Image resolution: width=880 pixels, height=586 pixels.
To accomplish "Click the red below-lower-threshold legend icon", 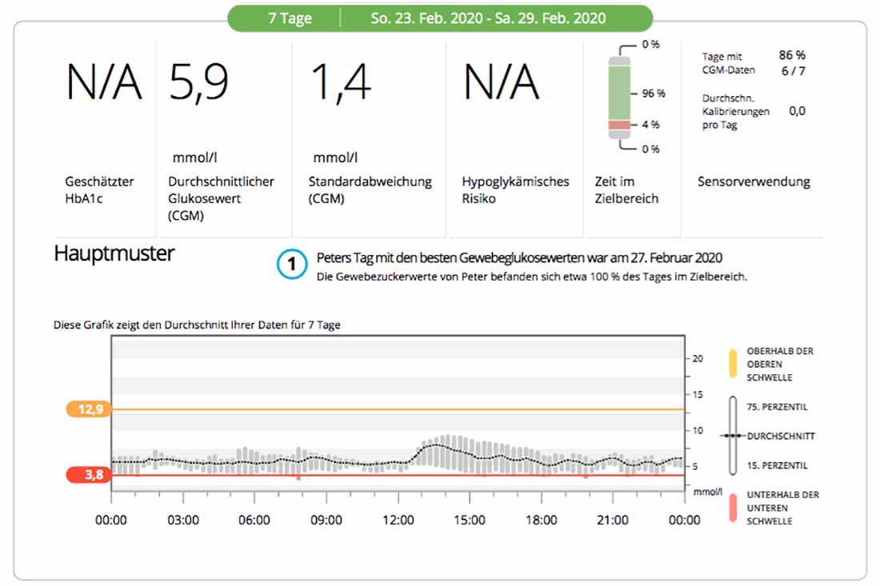I will [732, 508].
